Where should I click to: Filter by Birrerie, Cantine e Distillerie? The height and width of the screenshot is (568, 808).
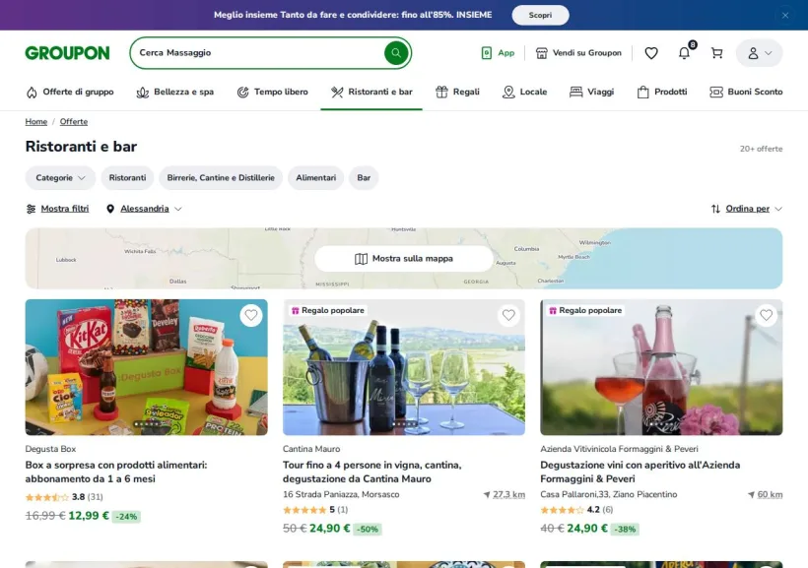(x=221, y=177)
